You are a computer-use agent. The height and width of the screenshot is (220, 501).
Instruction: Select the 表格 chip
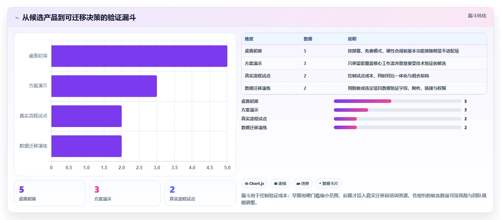pyautogui.click(x=280, y=183)
